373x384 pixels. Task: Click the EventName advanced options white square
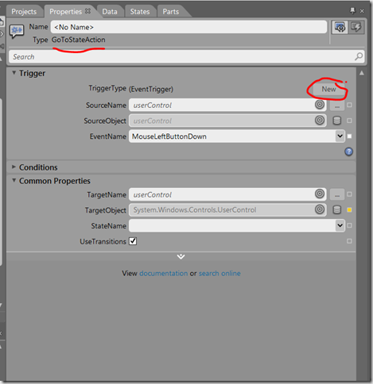[349, 136]
